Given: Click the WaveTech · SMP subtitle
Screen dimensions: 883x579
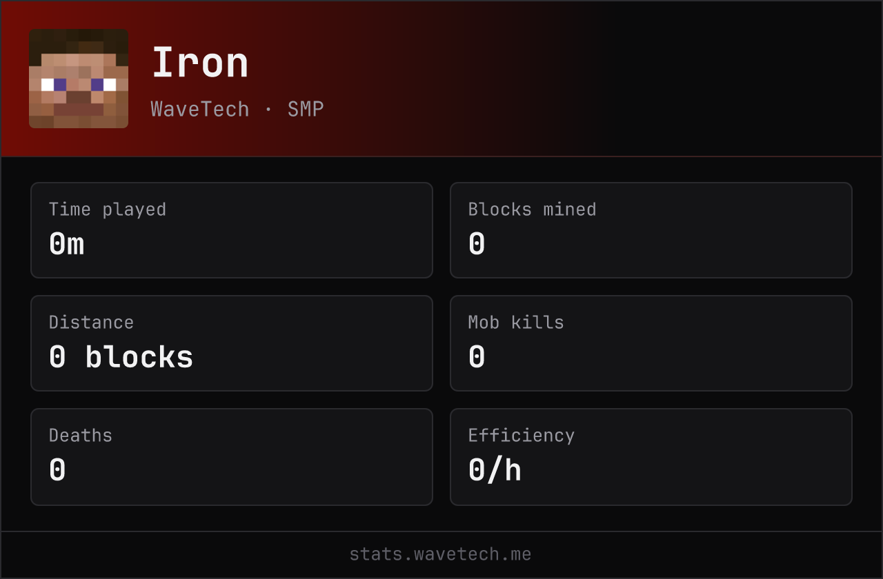Looking at the screenshot, I should coord(237,109).
